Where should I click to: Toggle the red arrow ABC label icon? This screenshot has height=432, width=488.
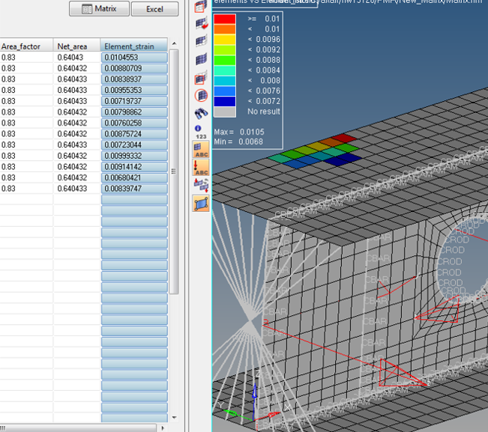click(201, 167)
